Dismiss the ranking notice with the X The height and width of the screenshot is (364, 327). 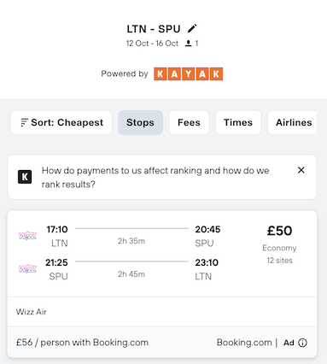coord(301,170)
